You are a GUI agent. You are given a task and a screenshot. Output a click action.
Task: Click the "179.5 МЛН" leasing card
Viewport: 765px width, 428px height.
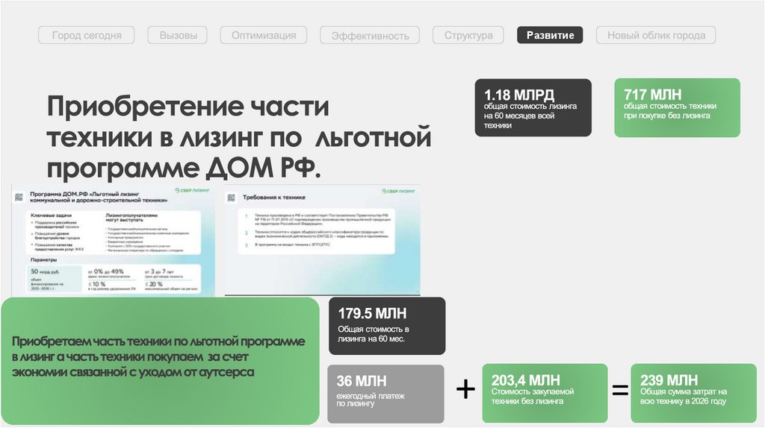(387, 326)
